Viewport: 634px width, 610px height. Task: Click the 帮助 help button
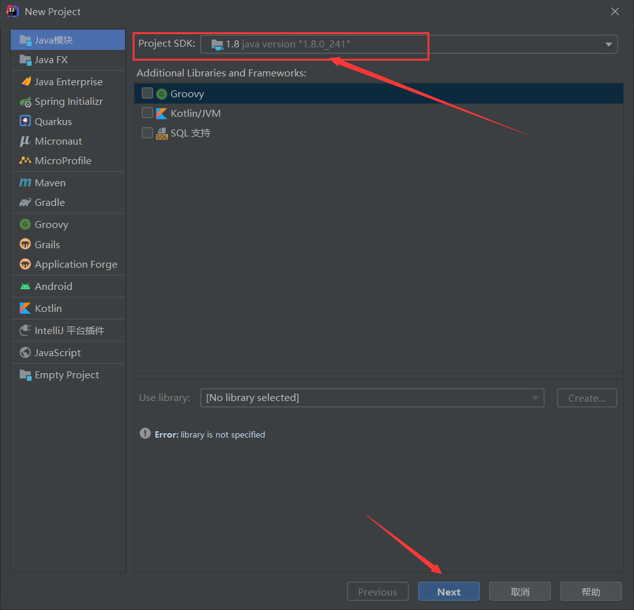(590, 592)
